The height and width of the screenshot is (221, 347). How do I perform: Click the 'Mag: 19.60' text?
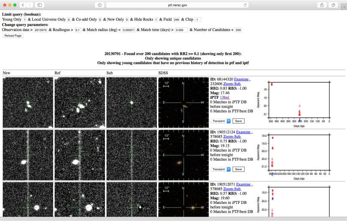tap(220, 198)
